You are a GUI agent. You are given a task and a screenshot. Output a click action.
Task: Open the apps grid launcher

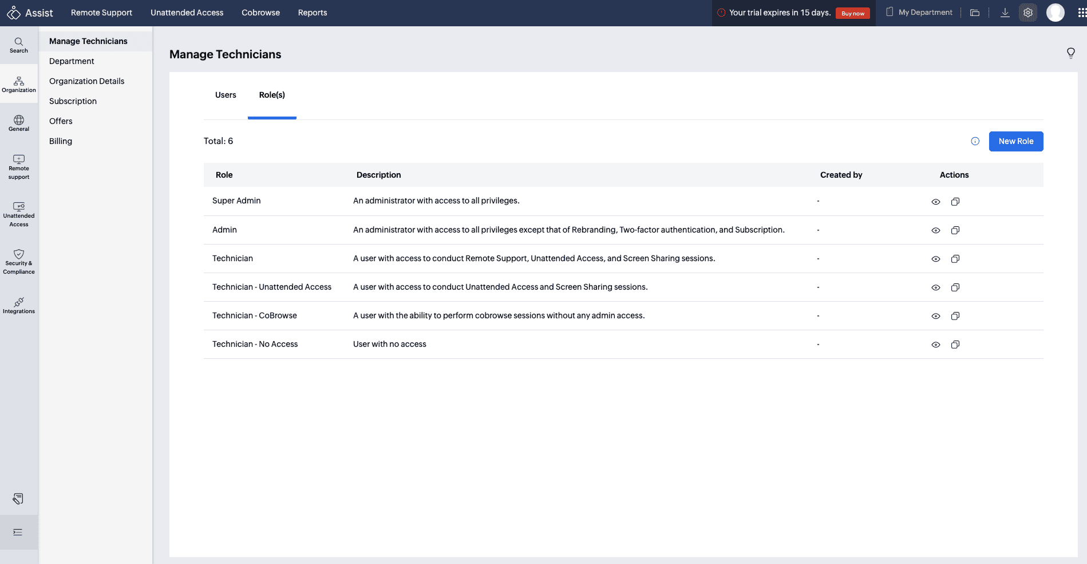pos(1081,13)
